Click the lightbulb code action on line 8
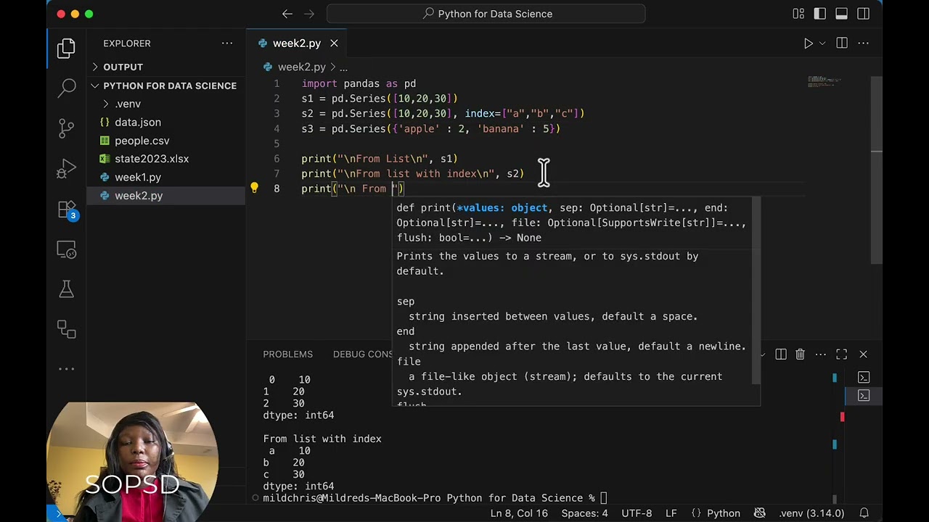The height and width of the screenshot is (522, 929). click(254, 188)
